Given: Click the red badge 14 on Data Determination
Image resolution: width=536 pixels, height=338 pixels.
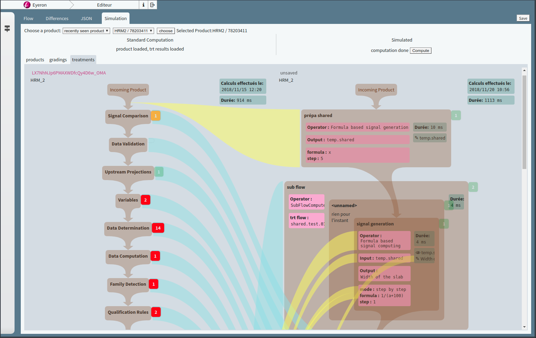Looking at the screenshot, I should pos(158,228).
